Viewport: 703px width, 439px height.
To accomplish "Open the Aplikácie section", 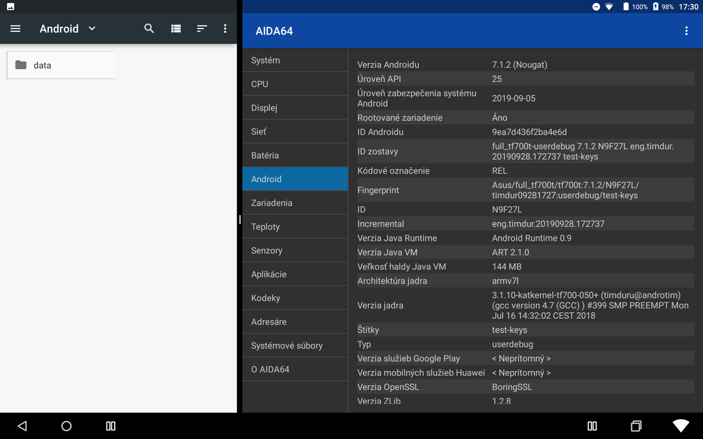I will (x=295, y=274).
